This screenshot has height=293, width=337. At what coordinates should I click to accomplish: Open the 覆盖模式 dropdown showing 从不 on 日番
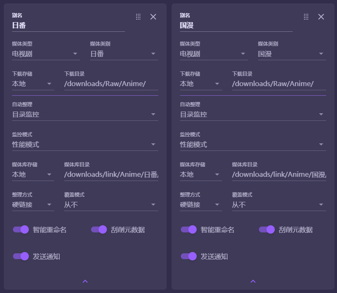coord(111,204)
